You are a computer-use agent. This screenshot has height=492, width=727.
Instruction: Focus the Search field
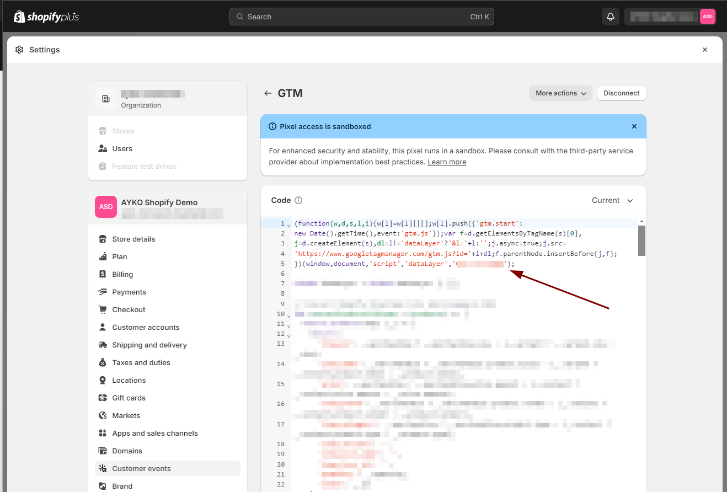(362, 17)
